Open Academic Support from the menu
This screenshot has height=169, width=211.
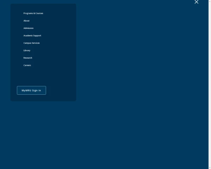click(32, 36)
